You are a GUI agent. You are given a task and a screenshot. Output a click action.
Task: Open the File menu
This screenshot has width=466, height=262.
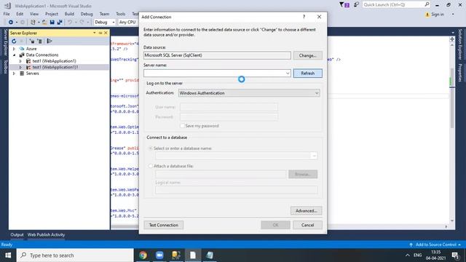pyautogui.click(x=7, y=14)
